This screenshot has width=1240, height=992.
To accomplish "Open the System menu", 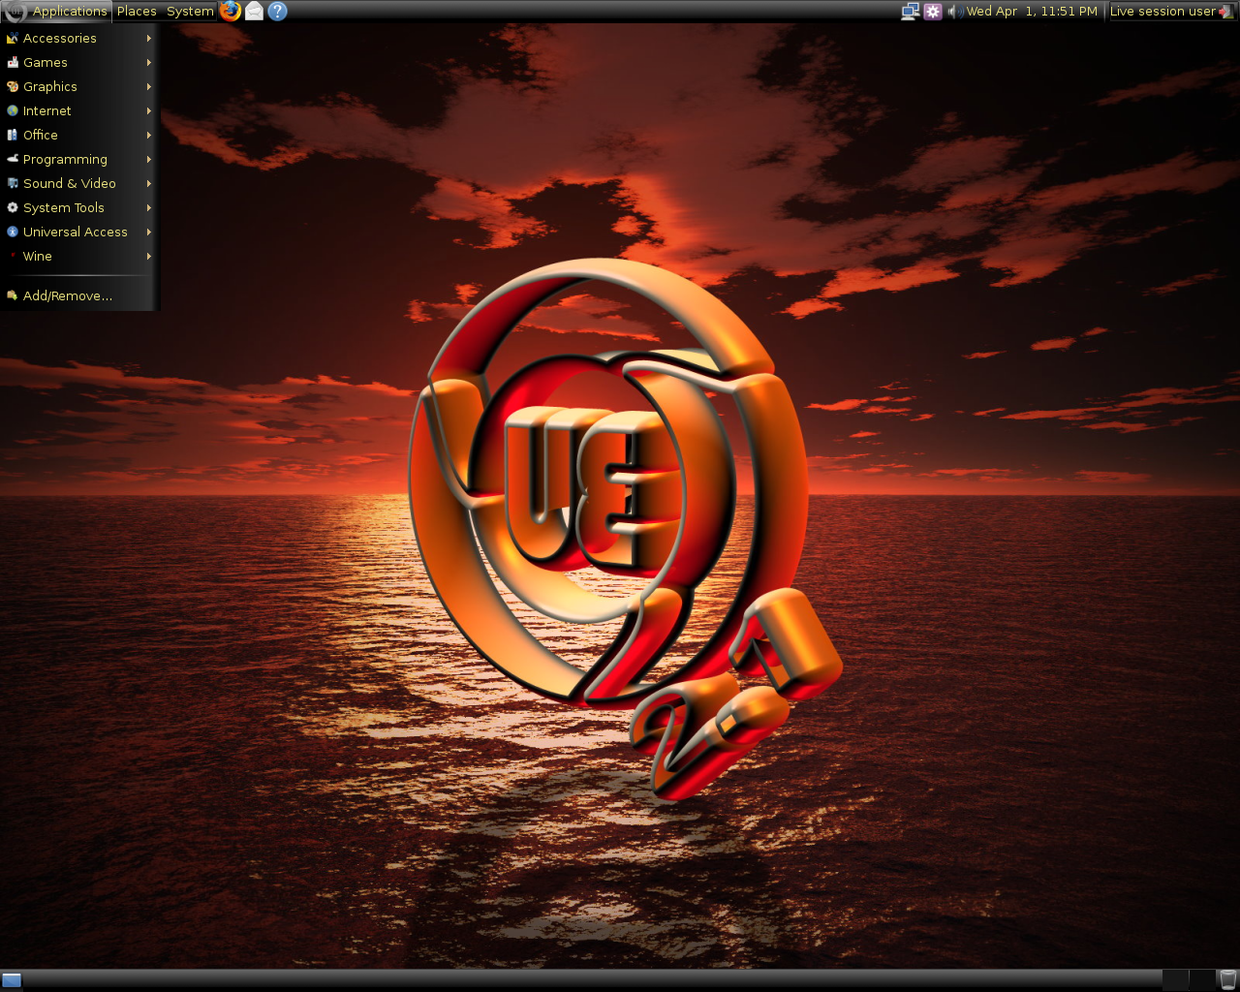I will click(x=190, y=11).
